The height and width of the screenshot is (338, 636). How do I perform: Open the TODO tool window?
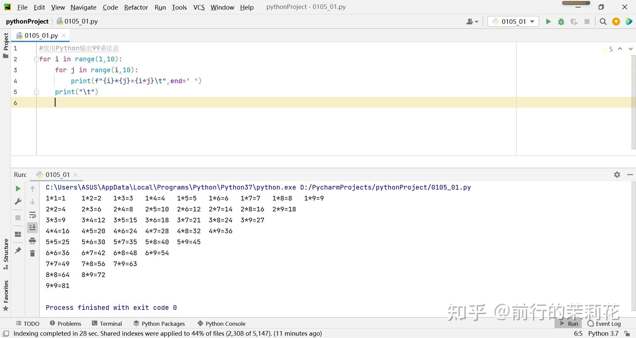[28, 324]
